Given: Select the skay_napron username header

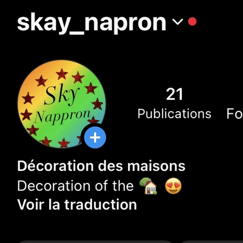Looking at the screenshot, I should pyautogui.click(x=92, y=23).
